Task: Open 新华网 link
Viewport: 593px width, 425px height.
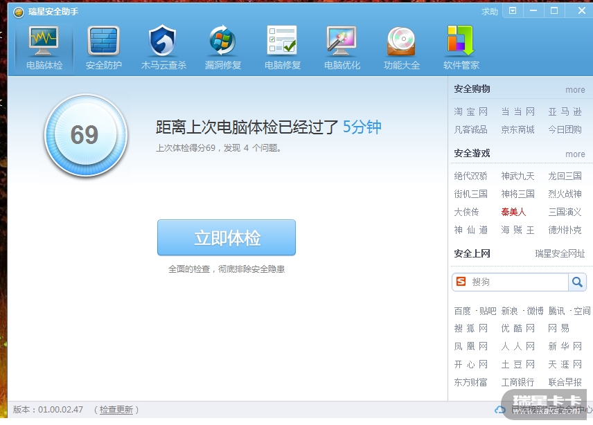Action: click(x=565, y=346)
